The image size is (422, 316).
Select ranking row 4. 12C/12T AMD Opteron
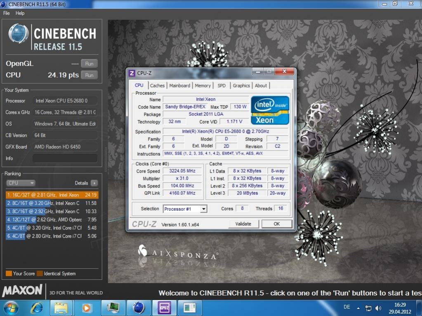pos(52,220)
